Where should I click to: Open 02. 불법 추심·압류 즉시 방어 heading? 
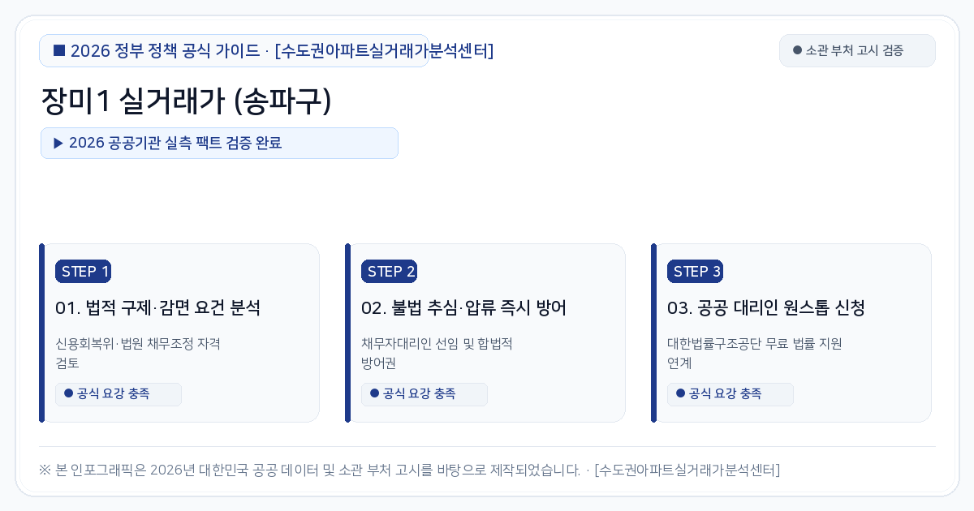pos(463,308)
